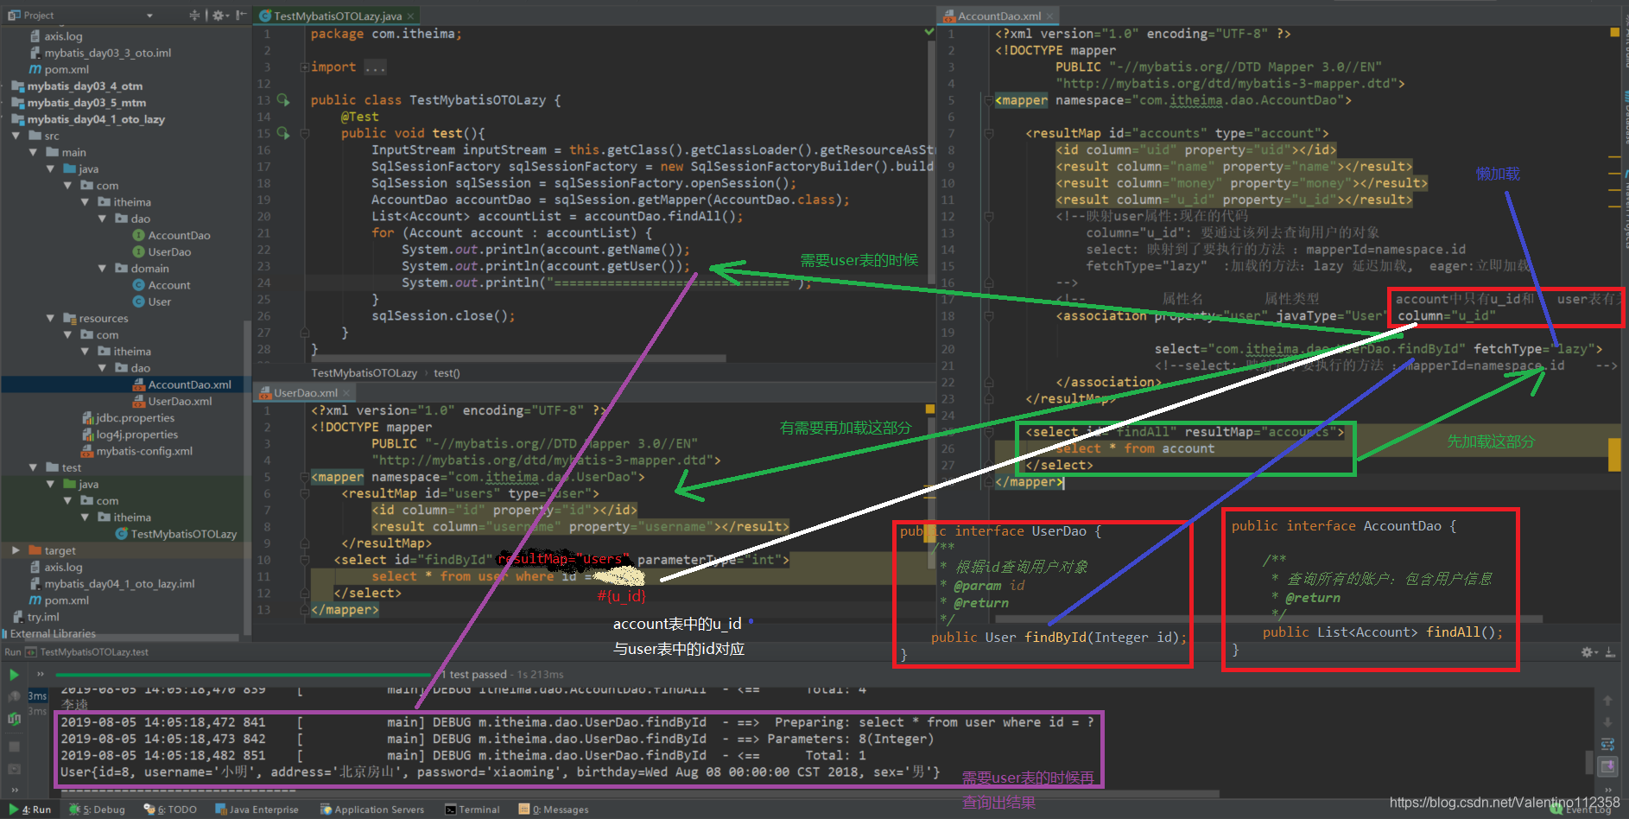Open UserDao interface in project tree

162,251
